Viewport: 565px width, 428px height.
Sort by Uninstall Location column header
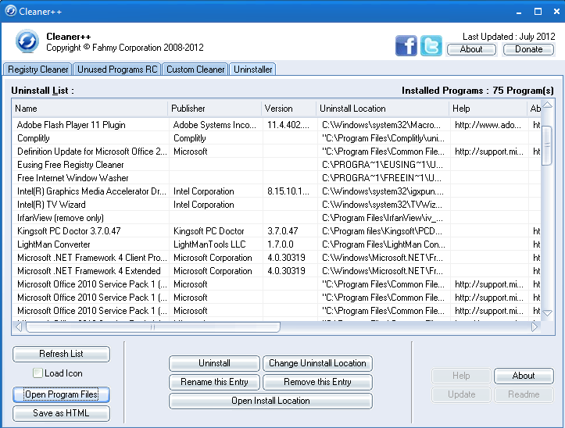(383, 109)
